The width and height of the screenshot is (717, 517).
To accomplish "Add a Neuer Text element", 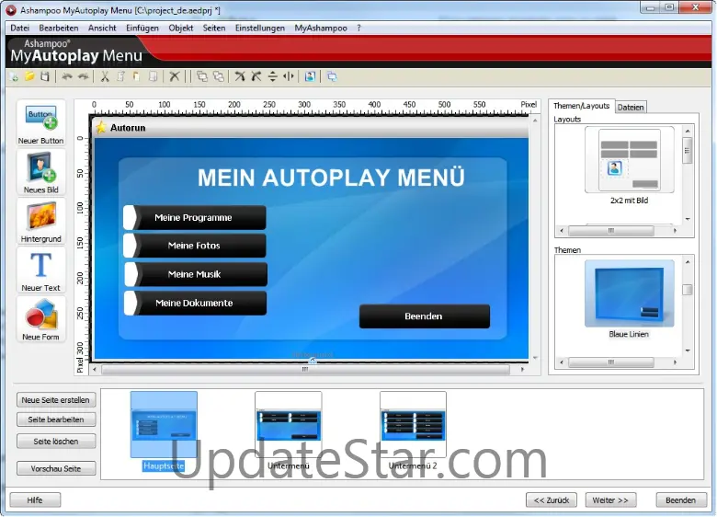I will pos(40,270).
